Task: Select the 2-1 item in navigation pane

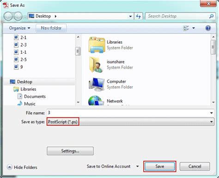Action: pos(24,38)
